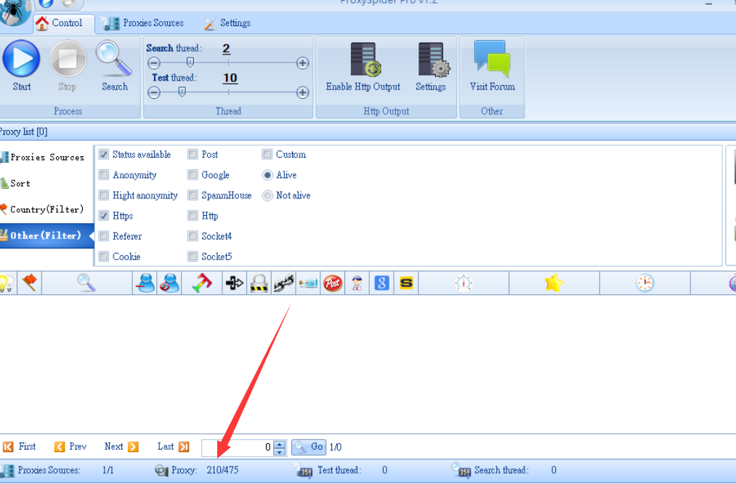Click Enable Http Output server icon

(363, 60)
